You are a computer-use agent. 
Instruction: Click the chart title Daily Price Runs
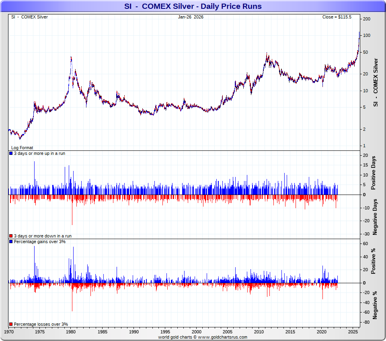pyautogui.click(x=193, y=6)
